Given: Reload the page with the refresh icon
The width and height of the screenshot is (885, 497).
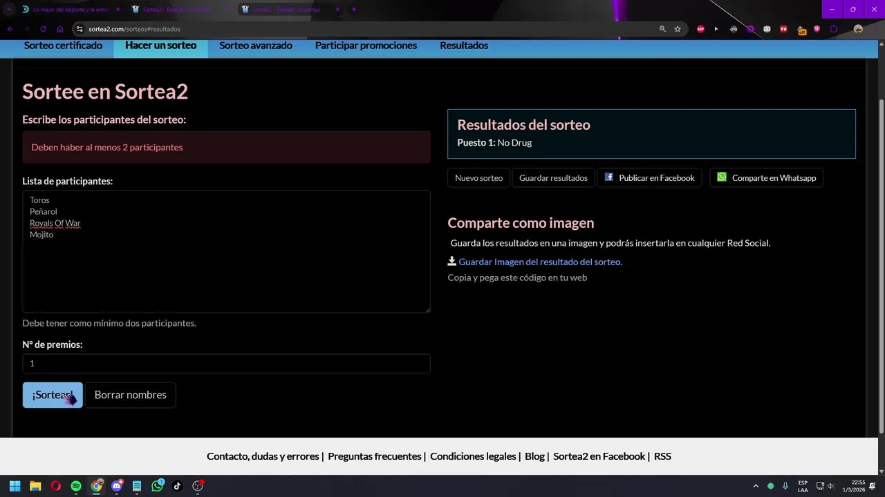Looking at the screenshot, I should (x=43, y=29).
